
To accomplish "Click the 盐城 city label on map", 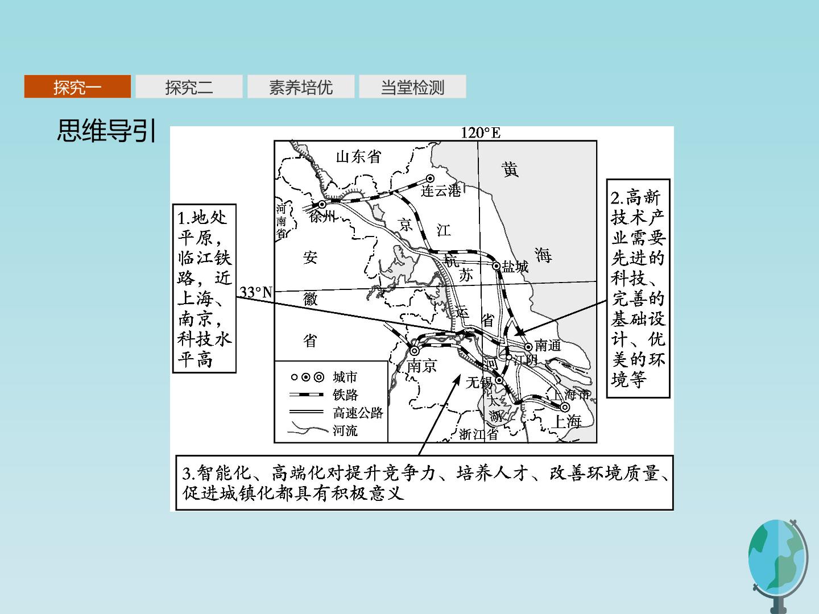I will click(x=515, y=266).
